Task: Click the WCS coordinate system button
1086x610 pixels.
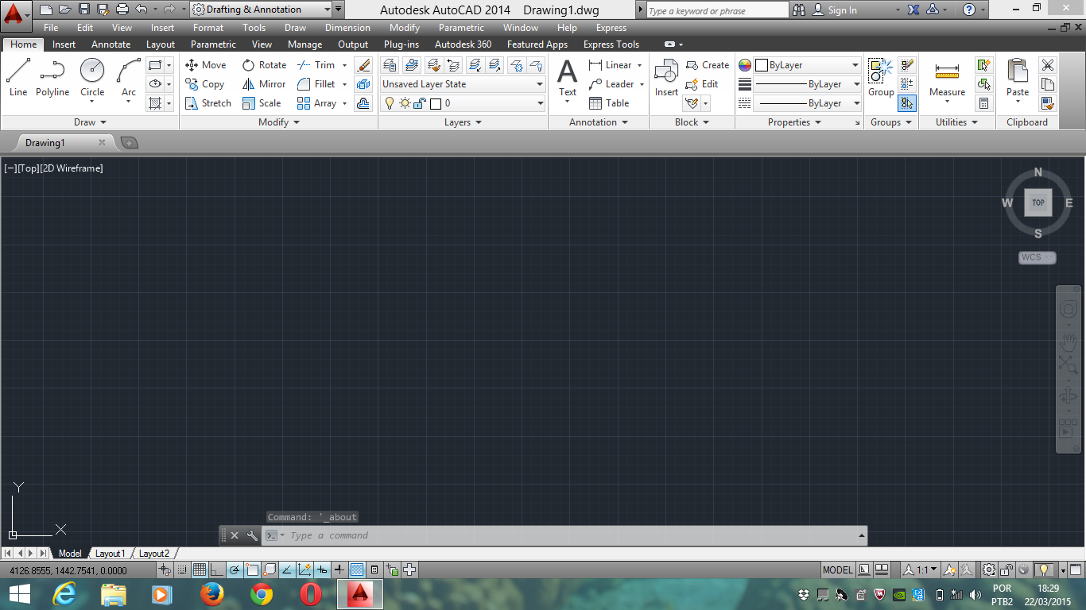Action: 1038,257
